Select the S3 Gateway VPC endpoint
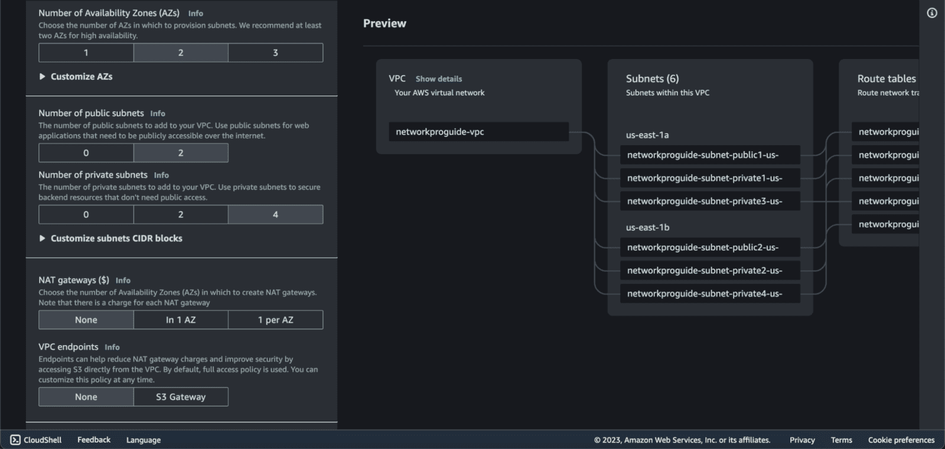945x449 pixels. [x=181, y=397]
